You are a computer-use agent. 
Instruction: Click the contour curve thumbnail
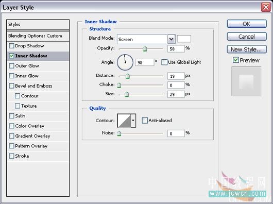click(x=124, y=121)
